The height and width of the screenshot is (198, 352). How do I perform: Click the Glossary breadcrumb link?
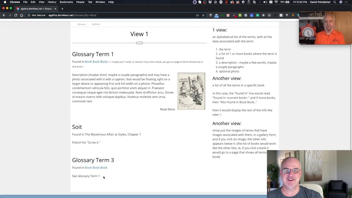click(82, 24)
